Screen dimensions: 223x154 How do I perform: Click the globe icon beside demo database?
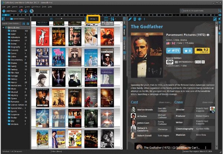point(6,27)
